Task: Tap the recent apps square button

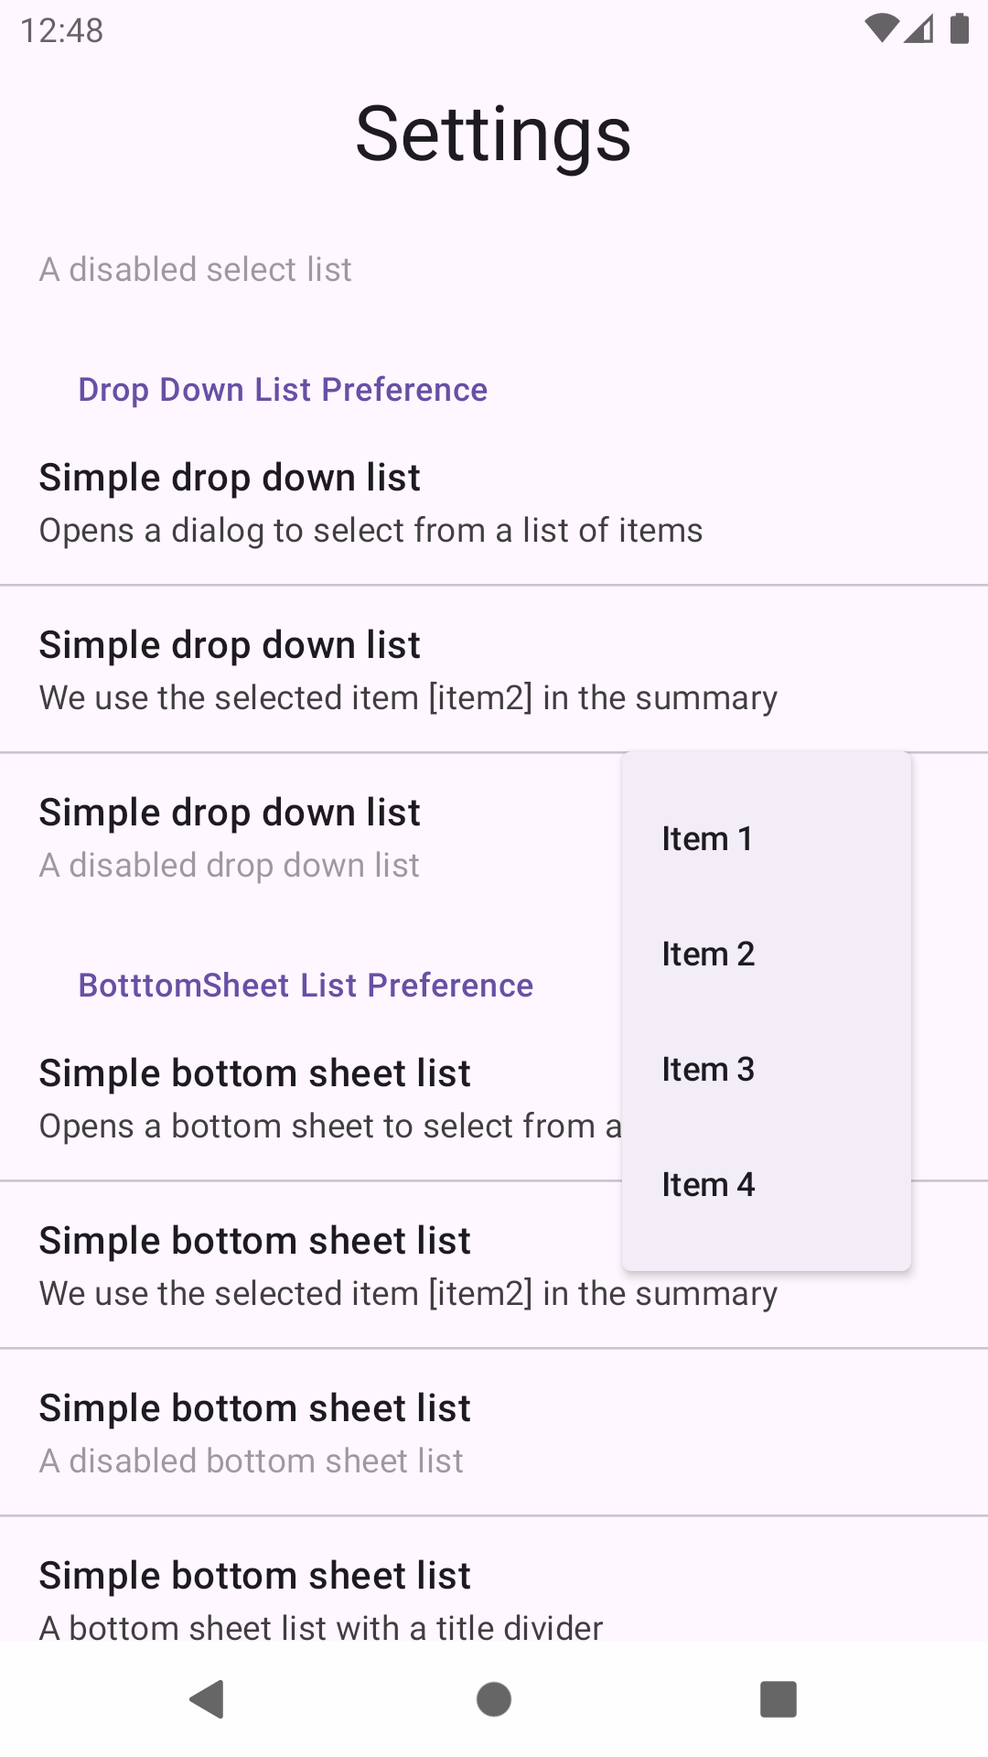Action: point(779,1699)
